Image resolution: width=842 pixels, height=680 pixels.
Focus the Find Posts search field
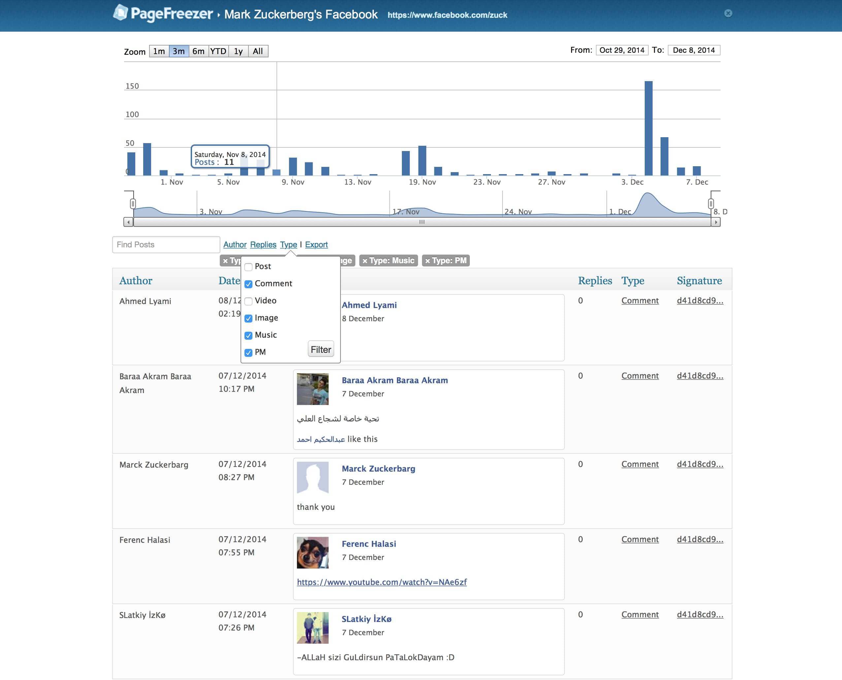[166, 244]
